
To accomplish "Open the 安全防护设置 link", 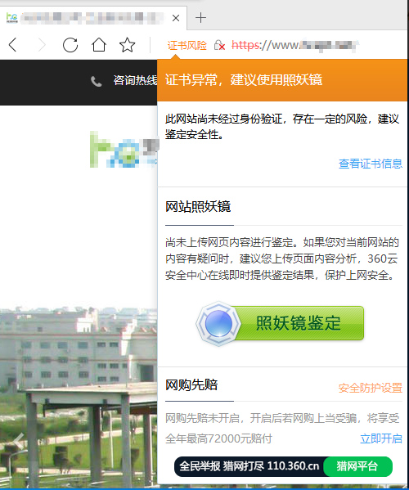I will 371,388.
